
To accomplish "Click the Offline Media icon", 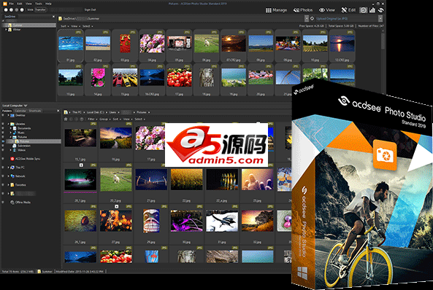I will tap(12, 203).
